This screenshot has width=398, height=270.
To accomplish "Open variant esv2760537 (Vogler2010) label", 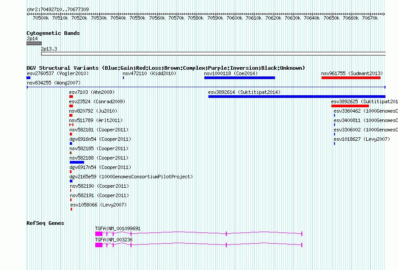I will (58, 73).
